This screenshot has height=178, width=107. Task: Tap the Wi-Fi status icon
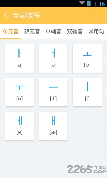[82, 3]
